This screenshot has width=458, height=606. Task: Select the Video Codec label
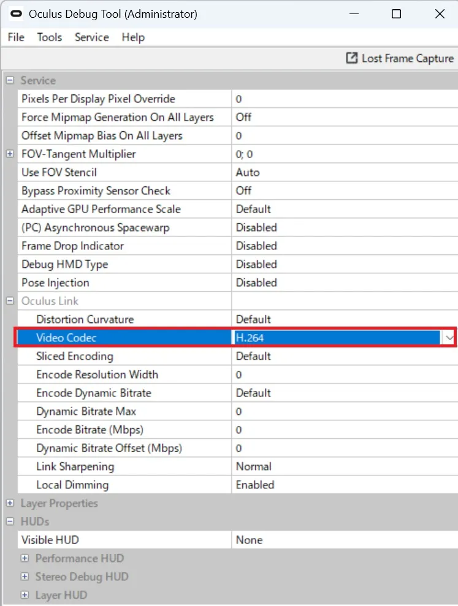[66, 338]
